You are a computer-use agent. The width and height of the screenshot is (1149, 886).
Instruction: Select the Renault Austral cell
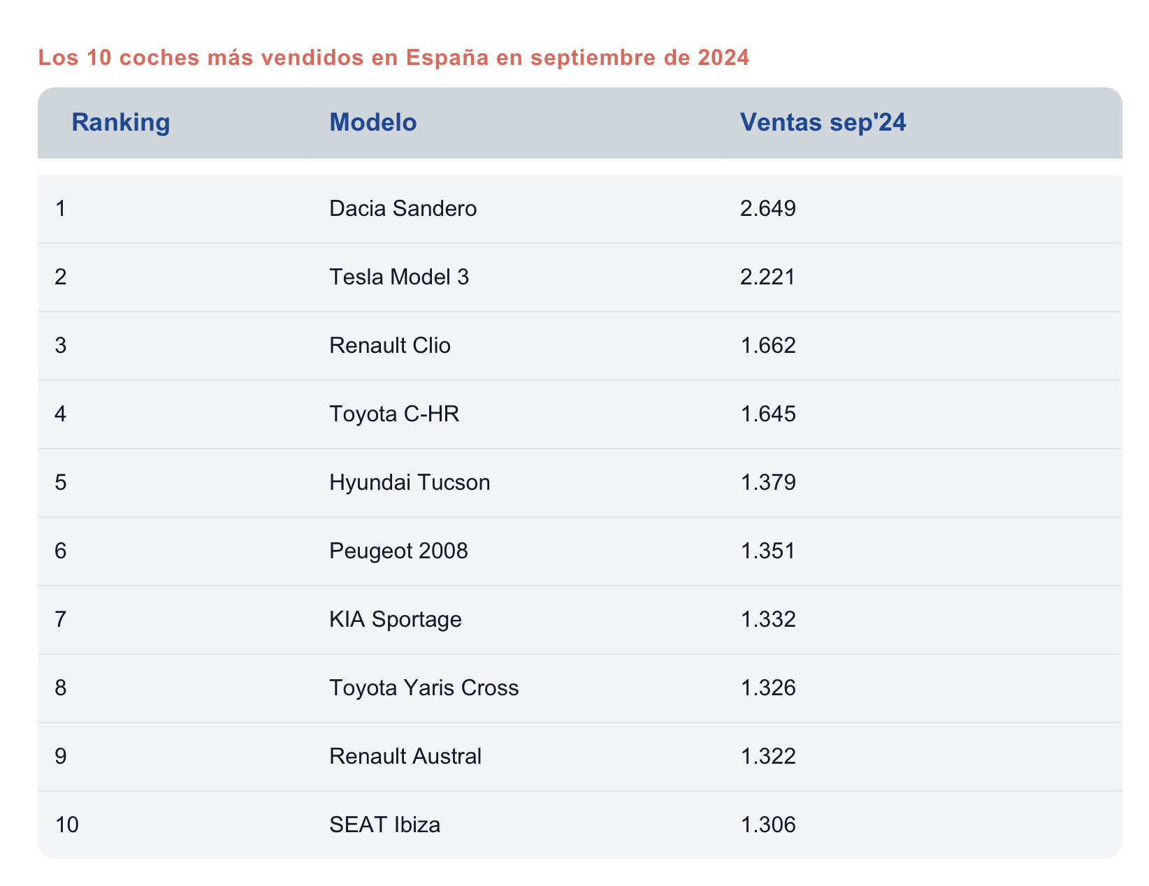pyautogui.click(x=405, y=757)
